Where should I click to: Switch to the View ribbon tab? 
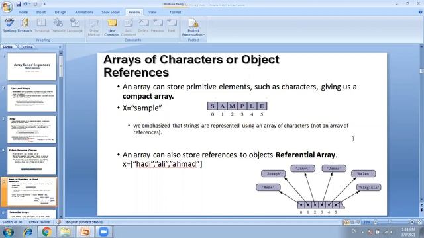(x=152, y=12)
